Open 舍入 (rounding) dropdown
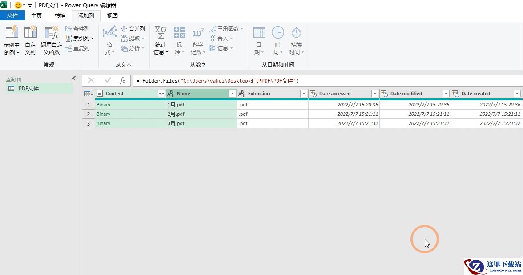Screen dimensions: 523x275 pos(221,39)
